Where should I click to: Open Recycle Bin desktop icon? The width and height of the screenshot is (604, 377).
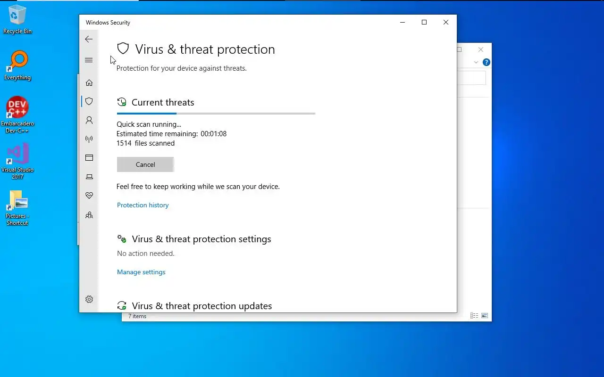[x=17, y=20]
